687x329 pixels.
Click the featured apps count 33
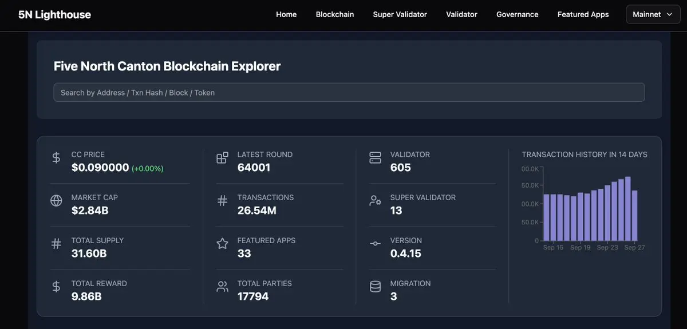point(244,253)
